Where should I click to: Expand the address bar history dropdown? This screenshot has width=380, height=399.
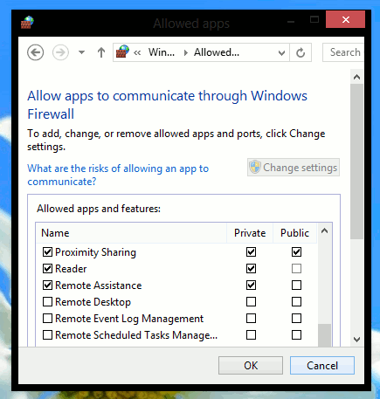click(x=281, y=53)
